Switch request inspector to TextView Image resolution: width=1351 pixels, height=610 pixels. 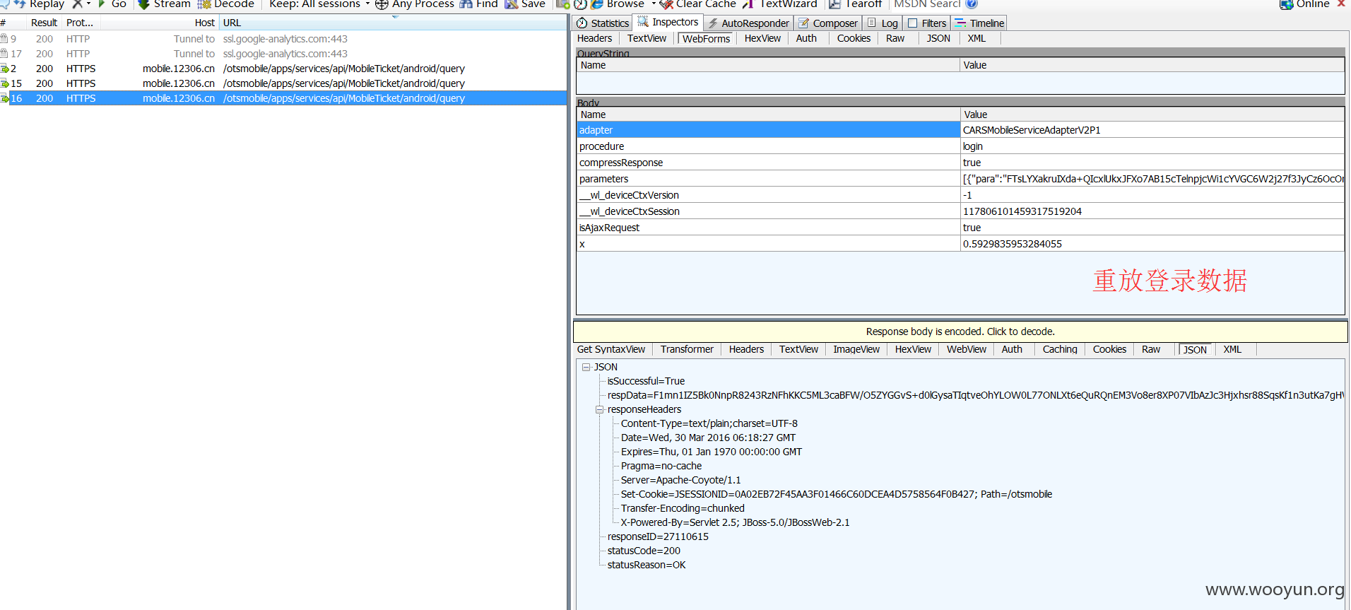(647, 38)
